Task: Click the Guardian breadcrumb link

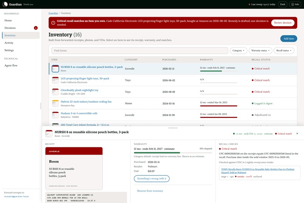Action: (x=53, y=13)
